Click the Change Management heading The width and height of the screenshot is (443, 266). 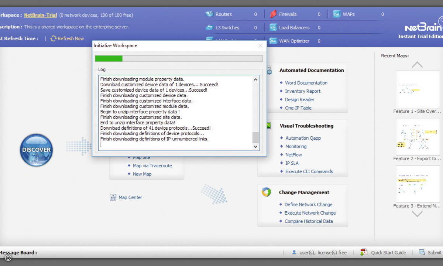304,192
